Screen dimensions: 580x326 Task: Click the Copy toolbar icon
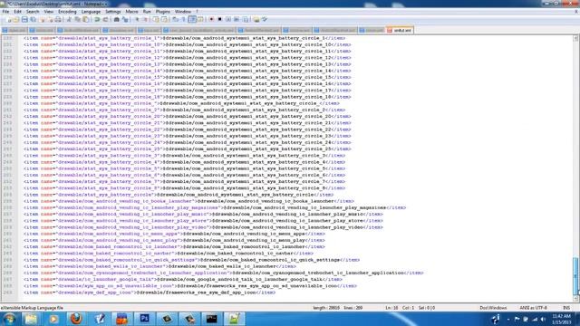(77, 19)
